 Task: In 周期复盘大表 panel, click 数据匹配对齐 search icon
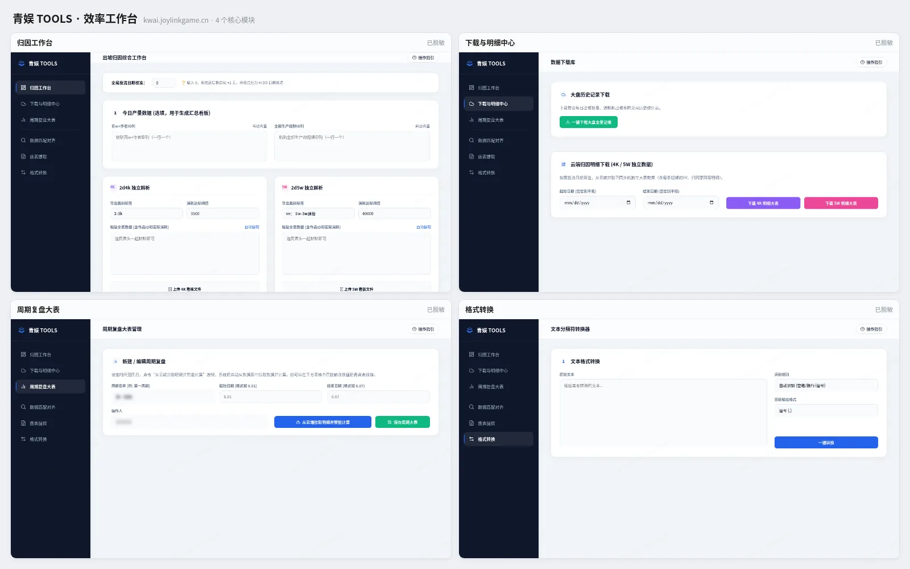(x=23, y=407)
